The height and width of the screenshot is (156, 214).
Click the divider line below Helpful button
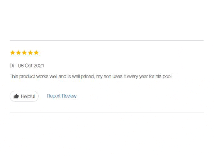[x=107, y=113]
